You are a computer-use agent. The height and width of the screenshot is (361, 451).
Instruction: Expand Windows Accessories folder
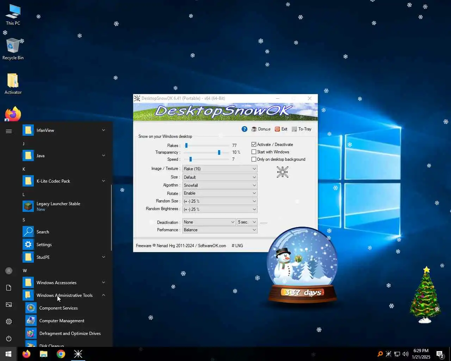pyautogui.click(x=65, y=282)
